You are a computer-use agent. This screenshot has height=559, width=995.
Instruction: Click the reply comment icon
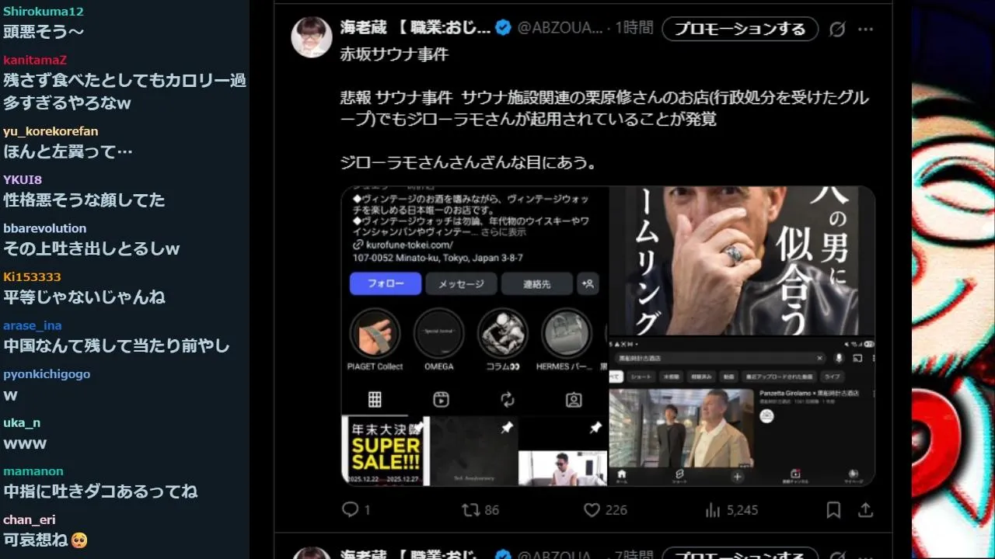coord(351,509)
